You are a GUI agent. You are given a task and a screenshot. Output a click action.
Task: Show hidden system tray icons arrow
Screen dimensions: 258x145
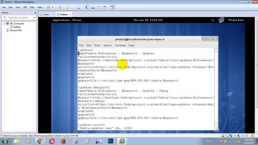click(216, 141)
